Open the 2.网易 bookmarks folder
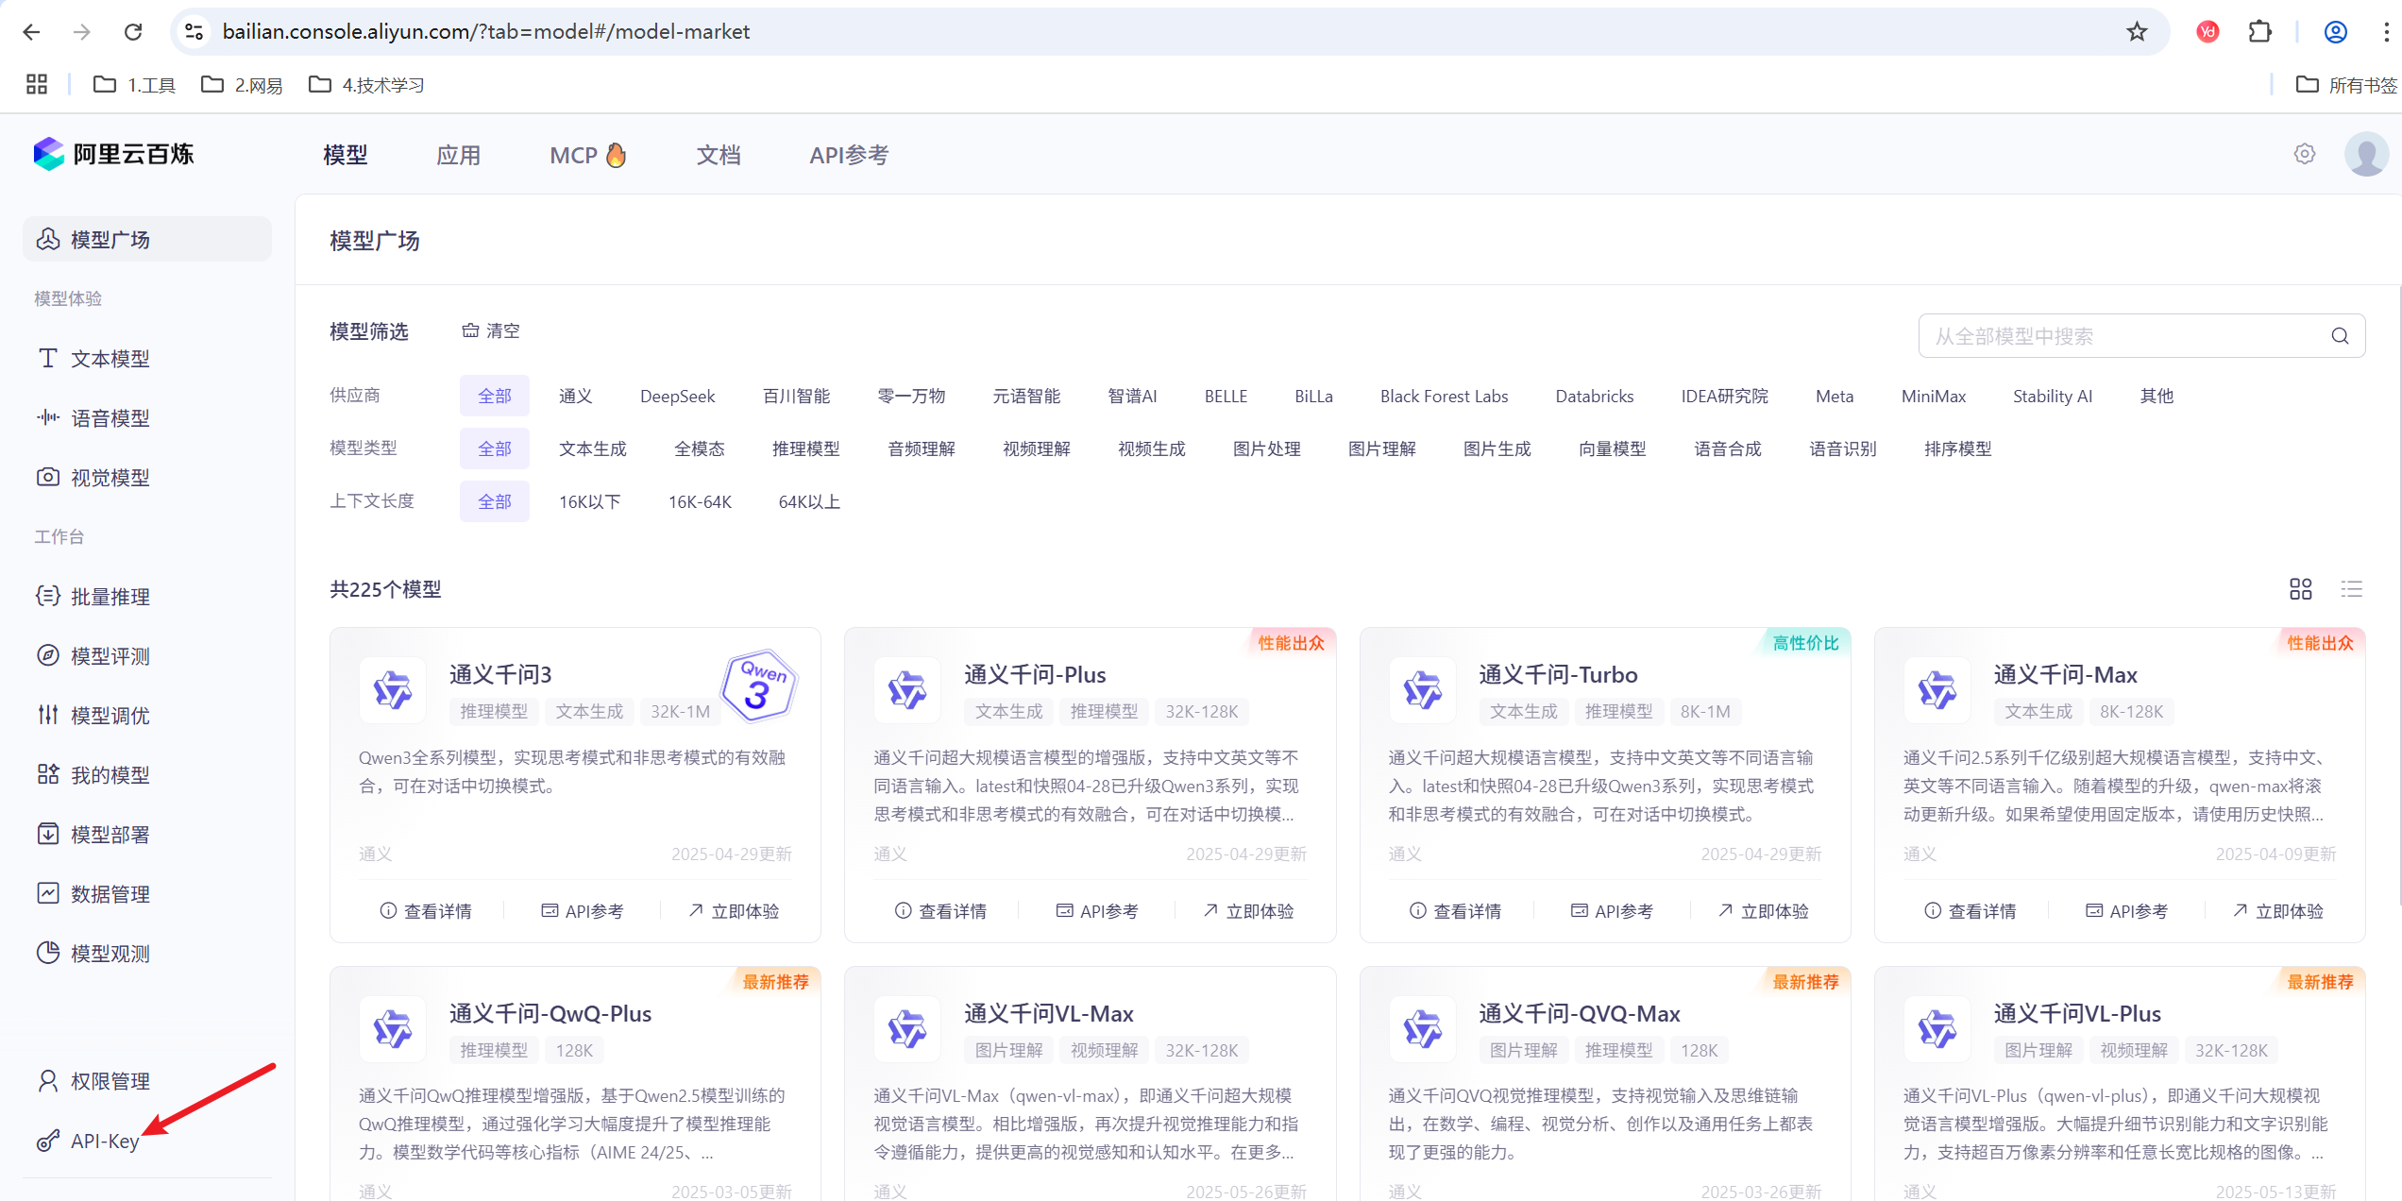Image resolution: width=2402 pixels, height=1201 pixels. click(242, 85)
